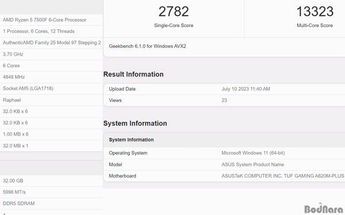Image resolution: width=345 pixels, height=215 pixels.
Task: Select 'AuthenticAMD Family 25 Model 97' row
Action: click(51, 43)
